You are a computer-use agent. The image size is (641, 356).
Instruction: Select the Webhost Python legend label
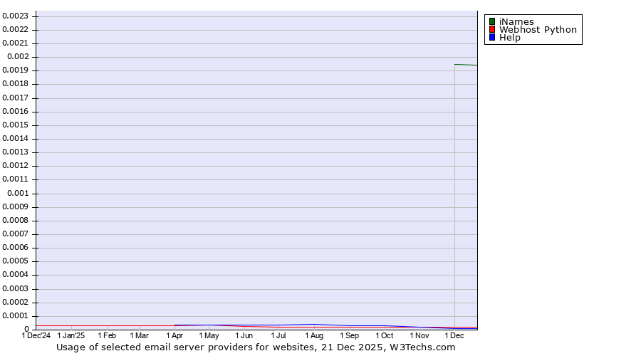(538, 29)
